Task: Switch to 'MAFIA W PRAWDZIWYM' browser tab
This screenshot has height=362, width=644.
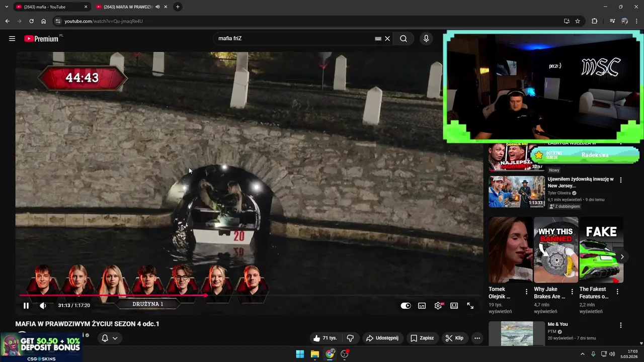Action: 128,7
